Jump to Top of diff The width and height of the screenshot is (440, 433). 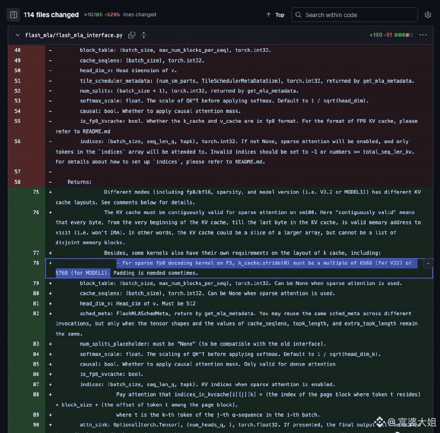click(275, 15)
